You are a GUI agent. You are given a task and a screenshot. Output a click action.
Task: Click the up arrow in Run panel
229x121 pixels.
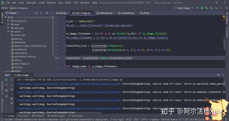point(12,80)
